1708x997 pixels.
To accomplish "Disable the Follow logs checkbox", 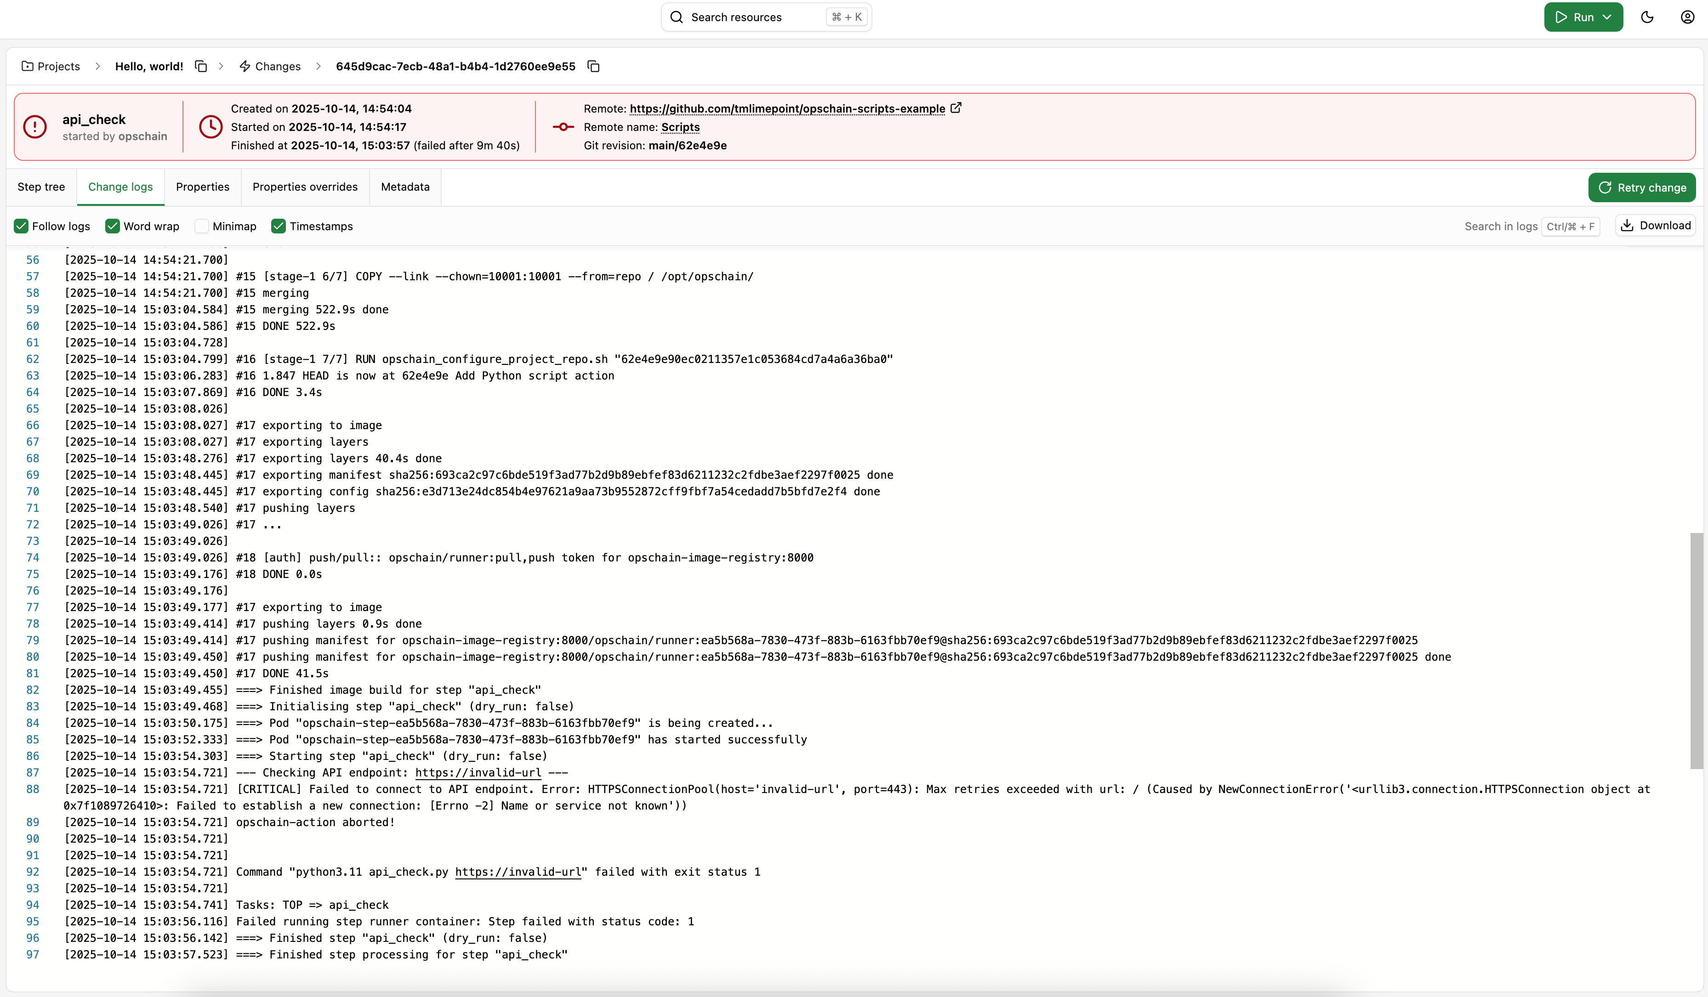I will (x=21, y=226).
